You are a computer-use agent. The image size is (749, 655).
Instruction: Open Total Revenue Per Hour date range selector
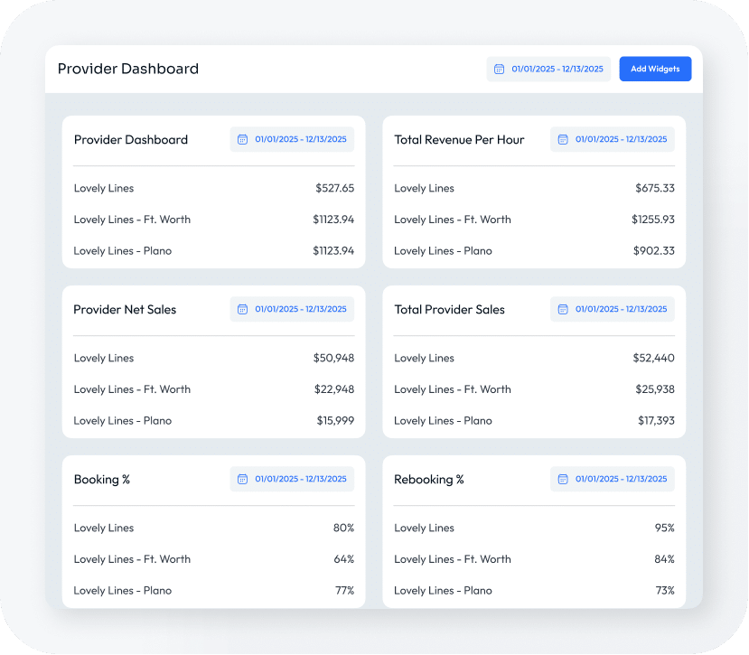[x=613, y=139]
